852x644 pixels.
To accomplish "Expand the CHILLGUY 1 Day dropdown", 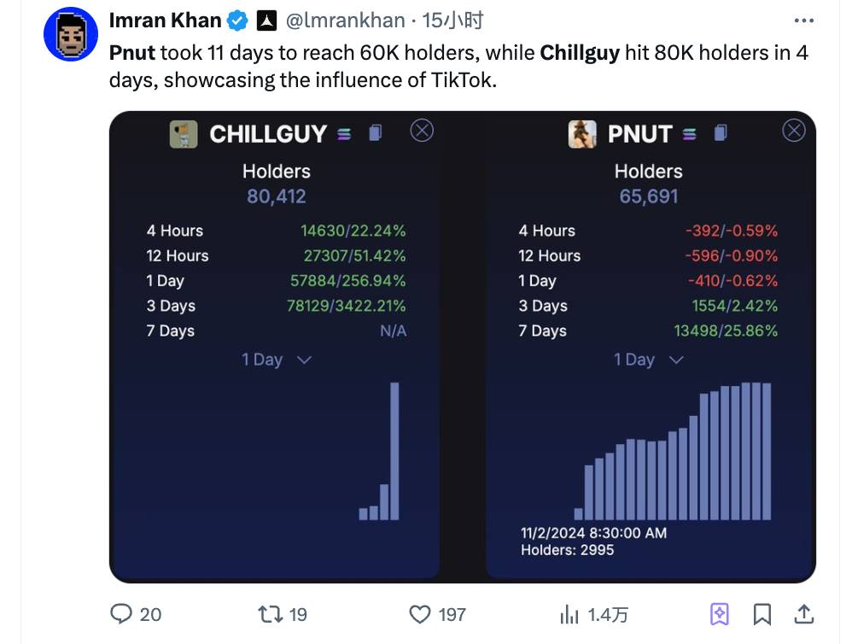I will pyautogui.click(x=276, y=360).
